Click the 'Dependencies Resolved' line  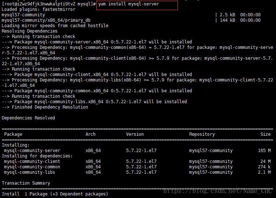[28, 118]
